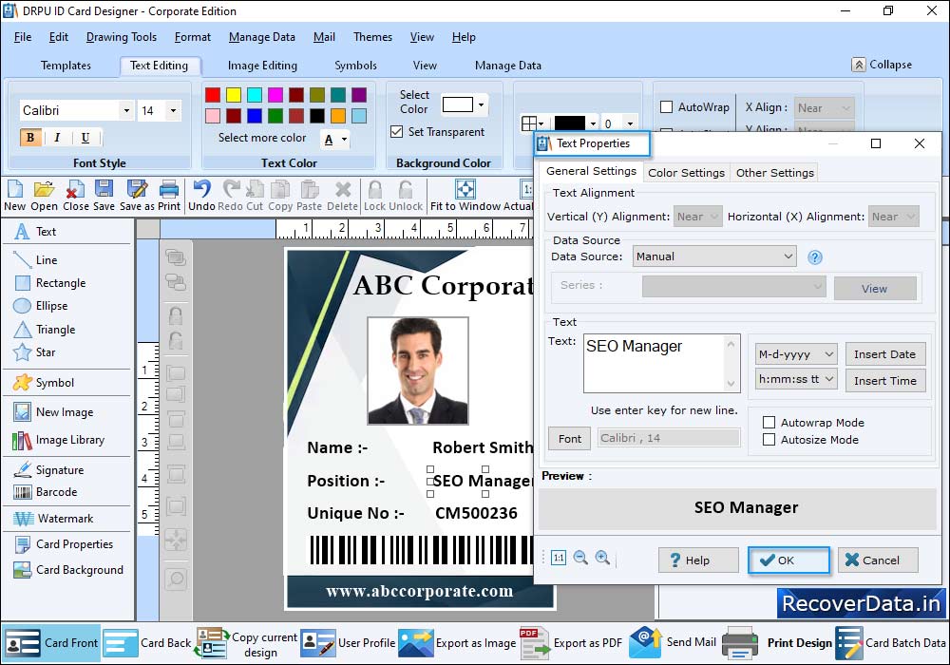Export card as Image
Screen dimensions: 950x665
[458, 642]
